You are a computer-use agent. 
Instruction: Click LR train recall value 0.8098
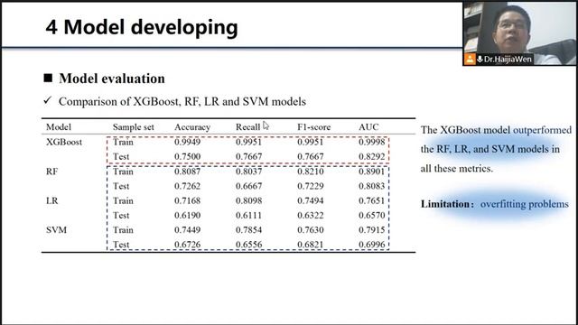pos(249,200)
